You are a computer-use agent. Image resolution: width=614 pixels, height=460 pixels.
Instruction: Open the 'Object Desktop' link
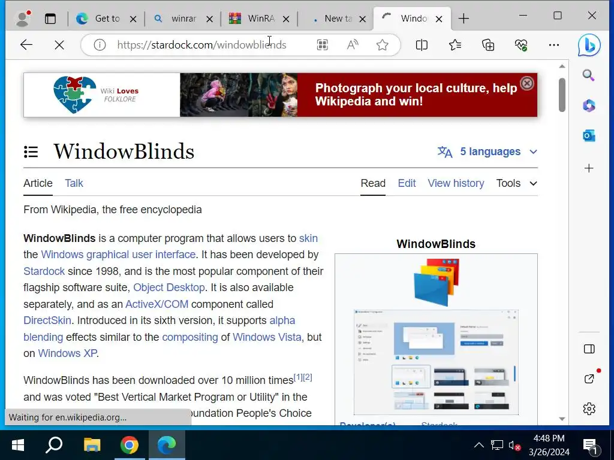(168, 287)
